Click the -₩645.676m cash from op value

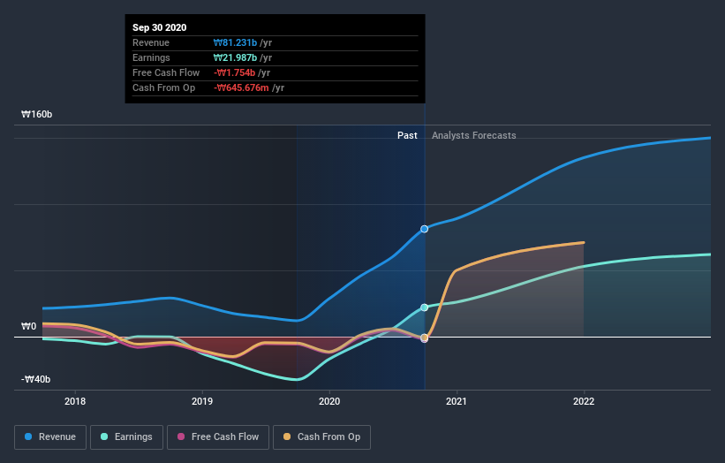[x=241, y=87]
